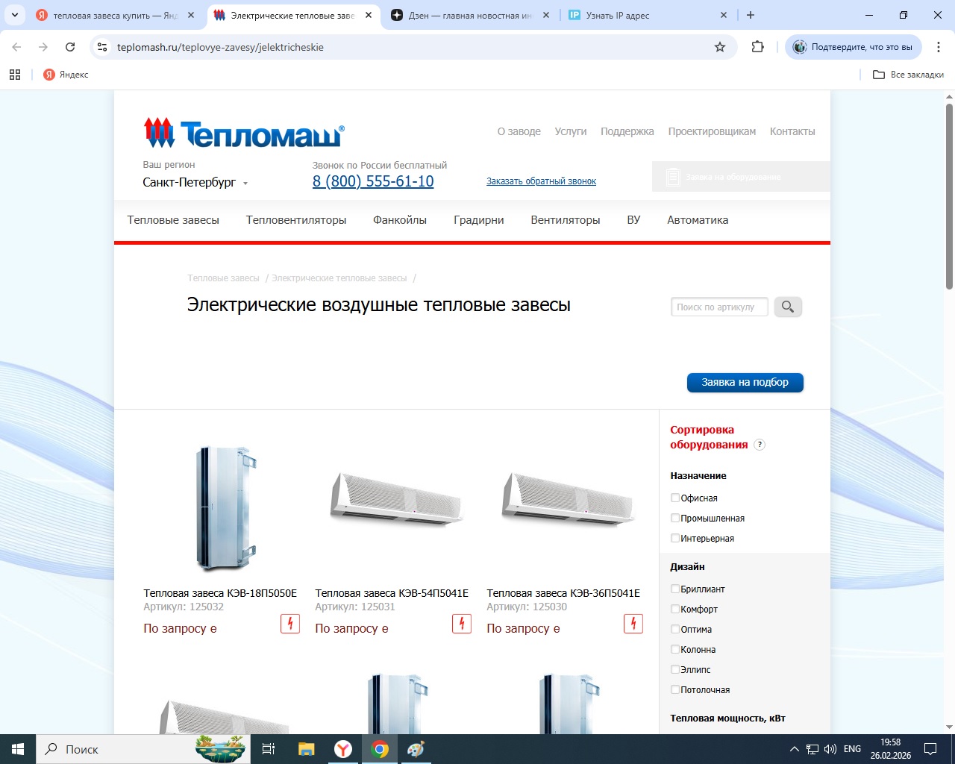This screenshot has width=955, height=764.
Task: Open the apps grid in bookmarks bar
Action: pyautogui.click(x=15, y=75)
